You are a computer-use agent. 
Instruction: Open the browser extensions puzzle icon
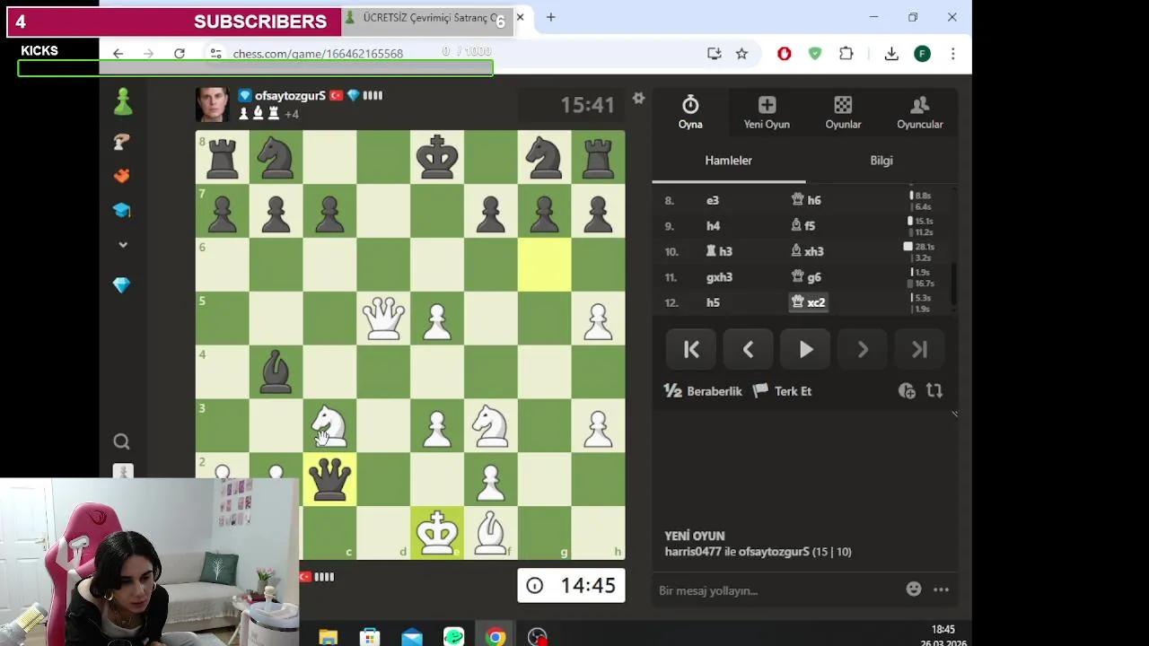point(846,54)
